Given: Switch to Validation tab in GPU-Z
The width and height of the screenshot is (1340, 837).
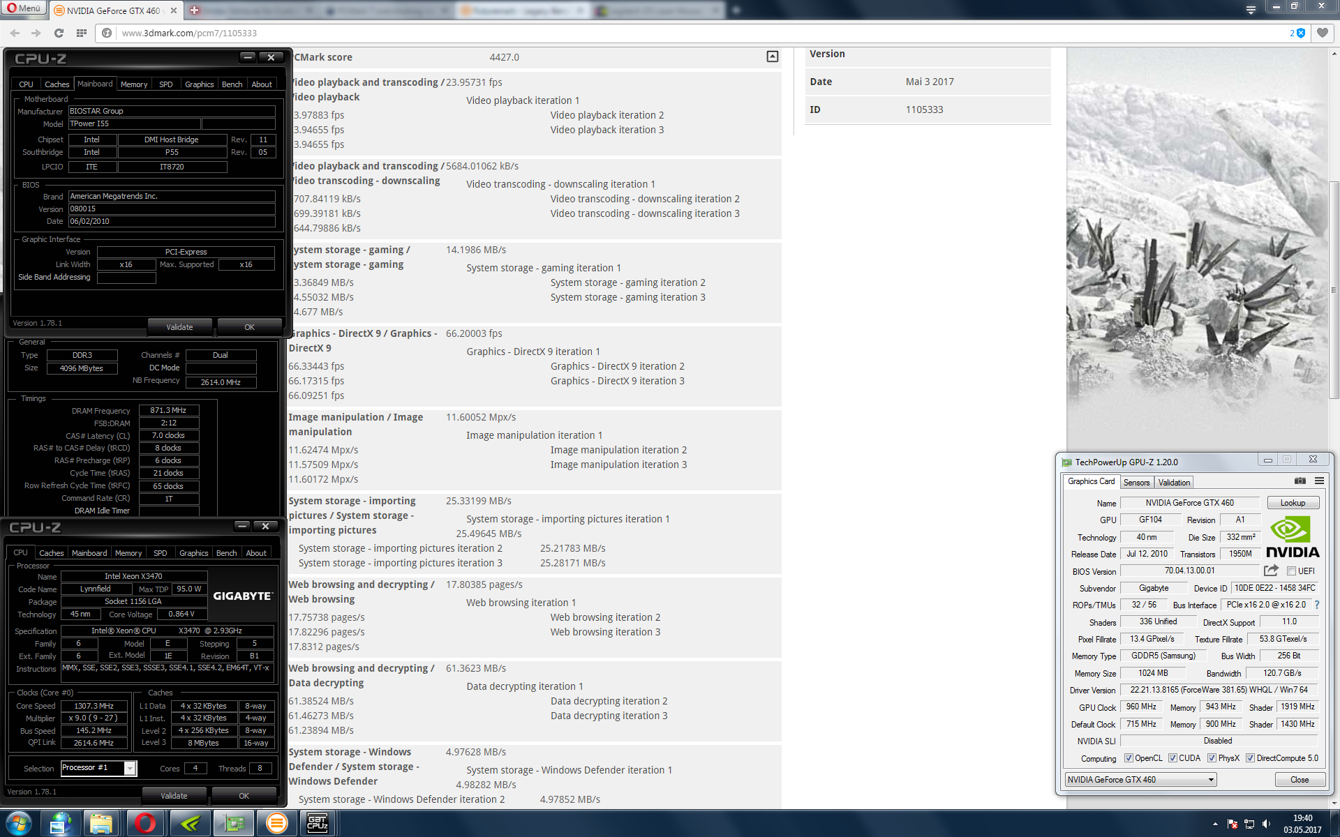Looking at the screenshot, I should point(1174,483).
